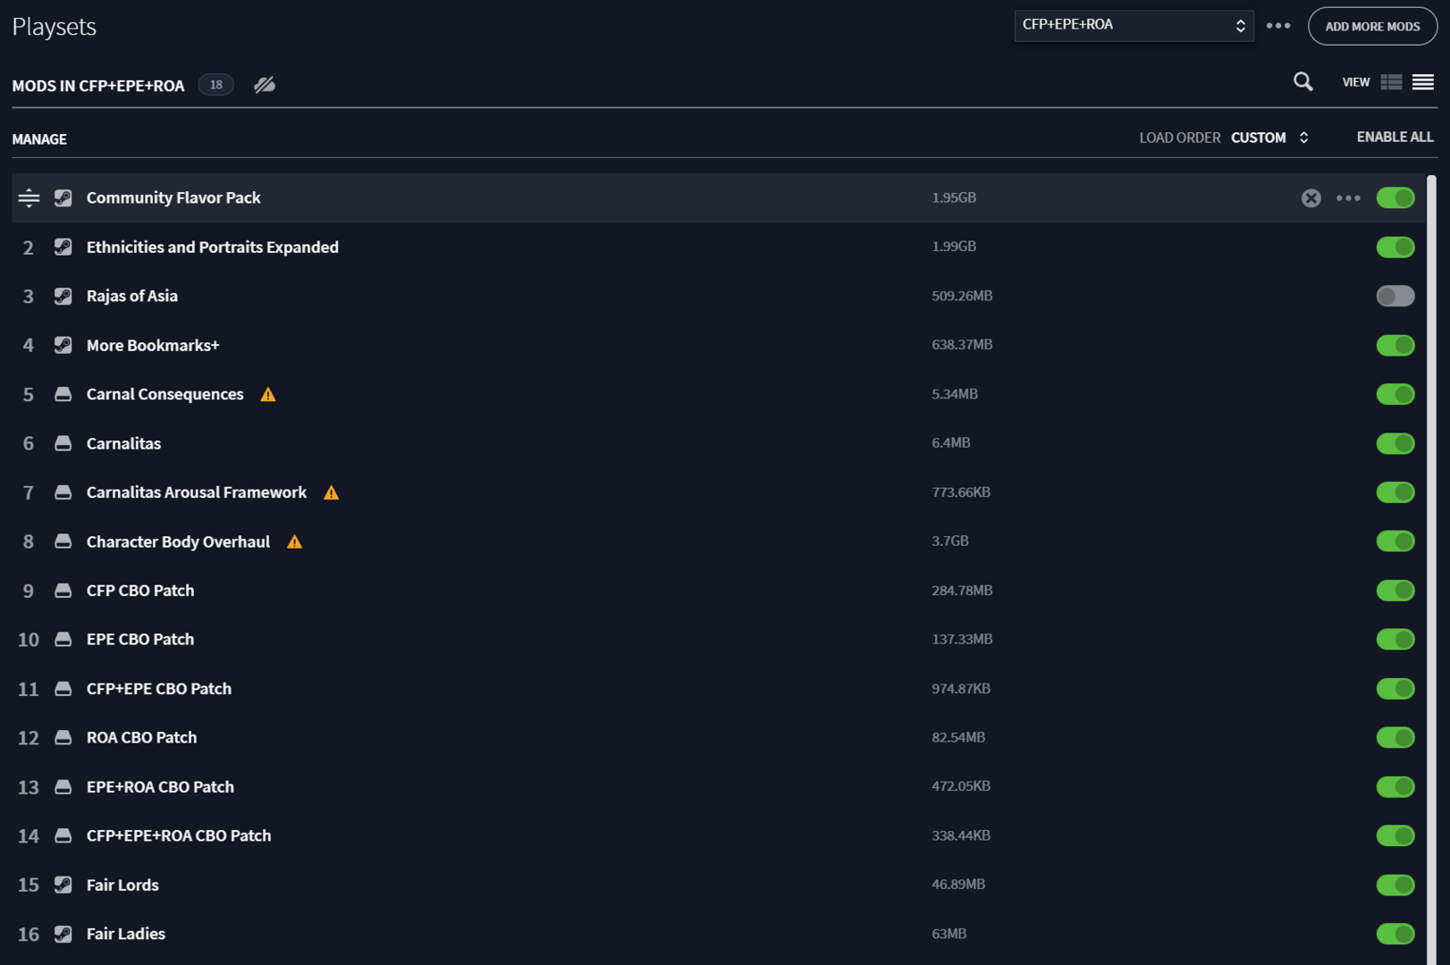The image size is (1450, 965).
Task: Switch to the detailed grid view icon
Action: 1391,82
